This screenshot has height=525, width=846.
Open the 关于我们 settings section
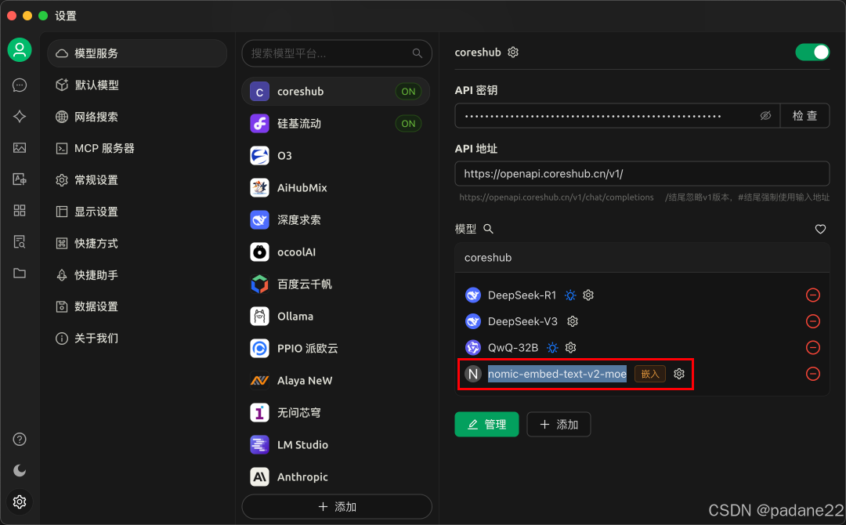tap(137, 339)
